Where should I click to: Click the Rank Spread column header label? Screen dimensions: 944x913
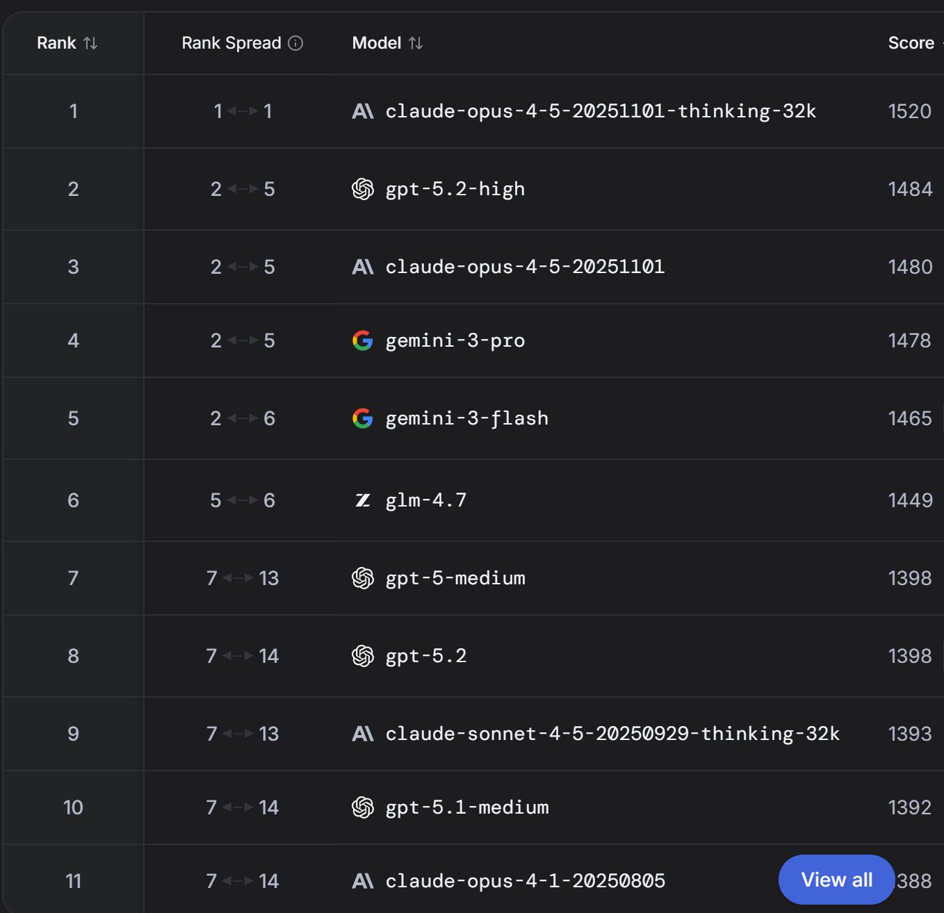(x=231, y=43)
